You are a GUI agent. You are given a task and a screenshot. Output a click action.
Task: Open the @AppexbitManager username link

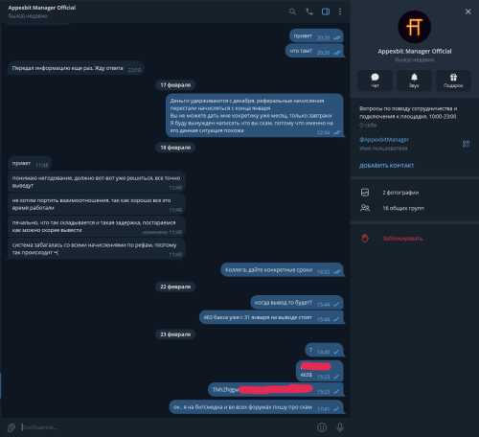point(384,140)
